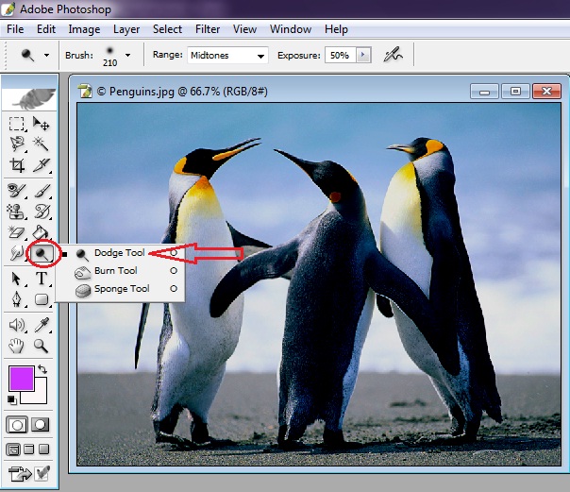Choose the Type tool
This screenshot has height=492, width=570.
(42, 279)
